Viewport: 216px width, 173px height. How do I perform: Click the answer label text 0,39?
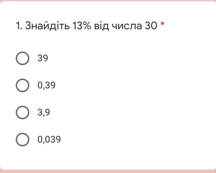click(46, 85)
